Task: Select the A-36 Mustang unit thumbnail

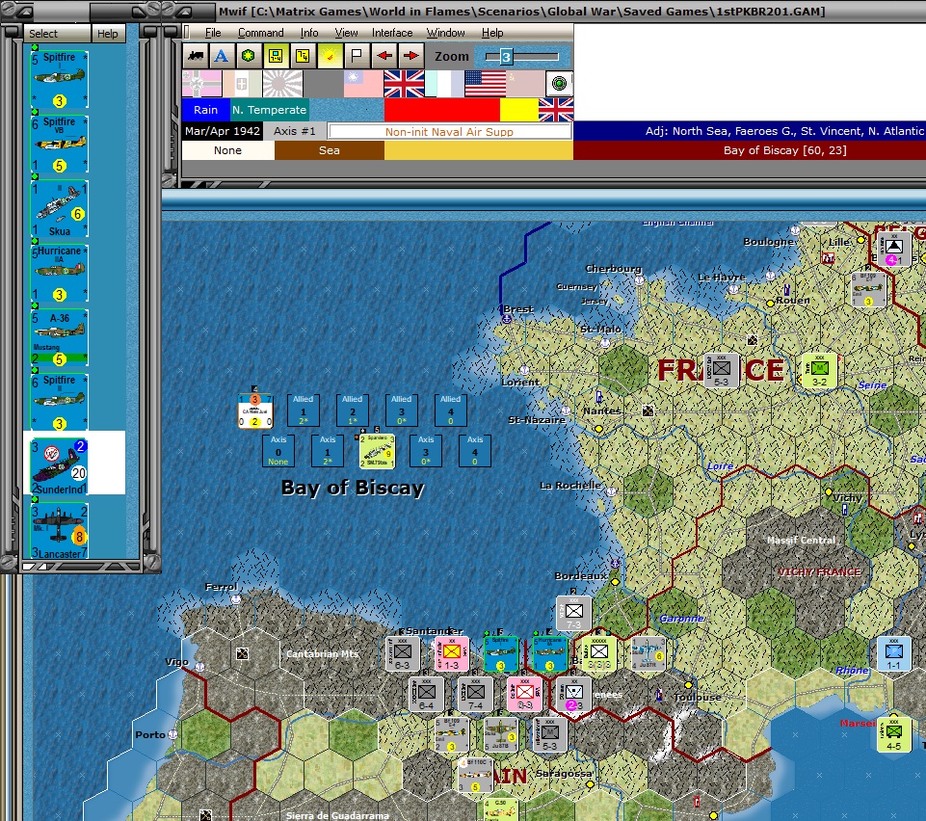Action: tap(59, 337)
